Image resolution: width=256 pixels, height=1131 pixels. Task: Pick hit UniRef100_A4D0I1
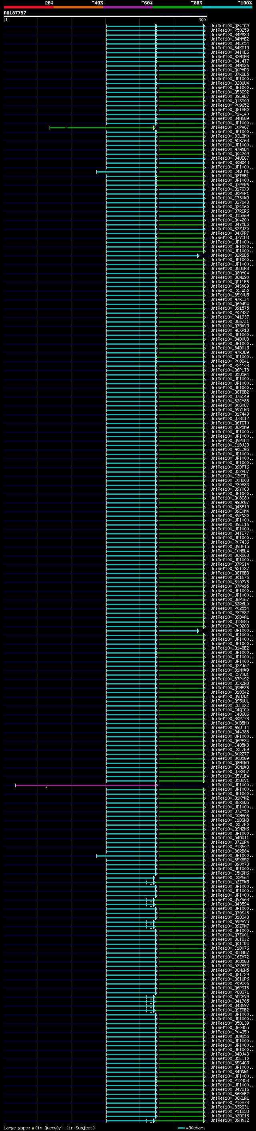tap(230, 838)
